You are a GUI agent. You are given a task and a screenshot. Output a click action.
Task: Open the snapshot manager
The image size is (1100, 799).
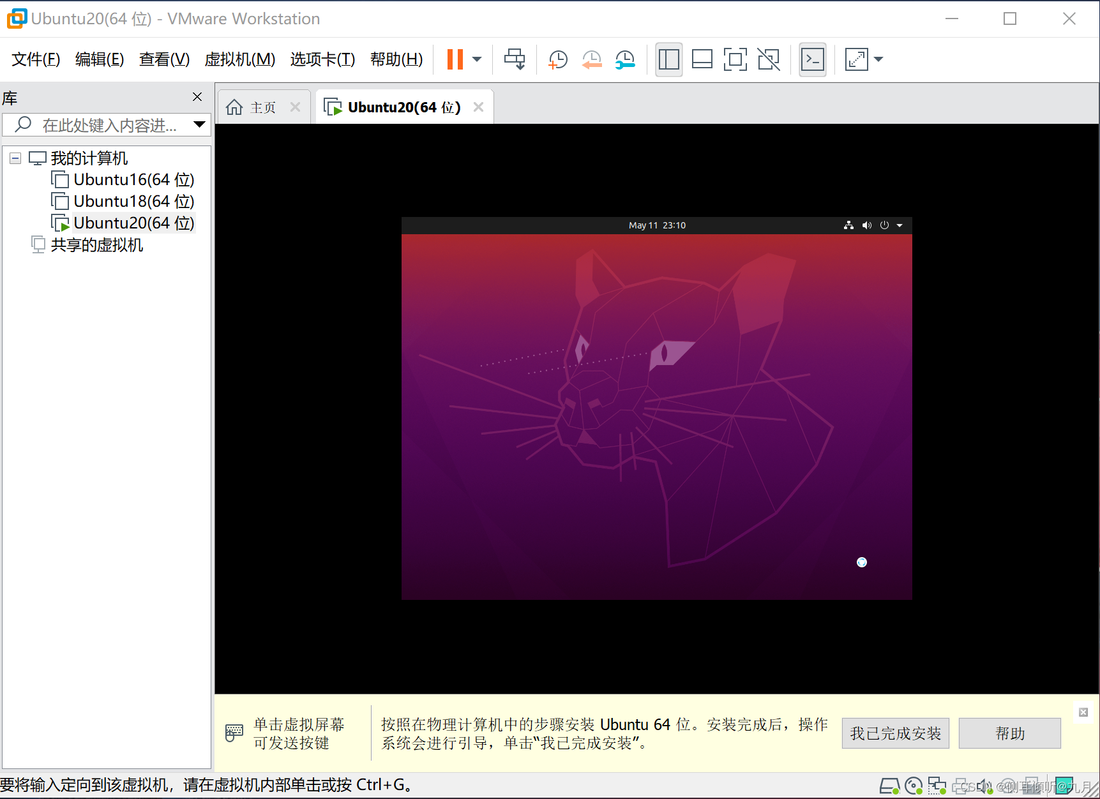click(624, 59)
